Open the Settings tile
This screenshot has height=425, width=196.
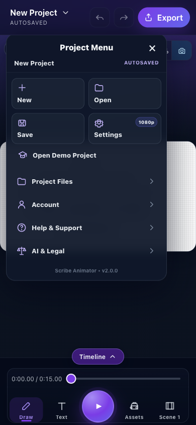tap(125, 128)
